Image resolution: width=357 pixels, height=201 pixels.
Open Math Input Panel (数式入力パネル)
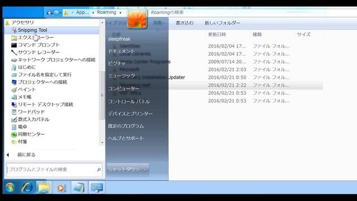click(30, 119)
